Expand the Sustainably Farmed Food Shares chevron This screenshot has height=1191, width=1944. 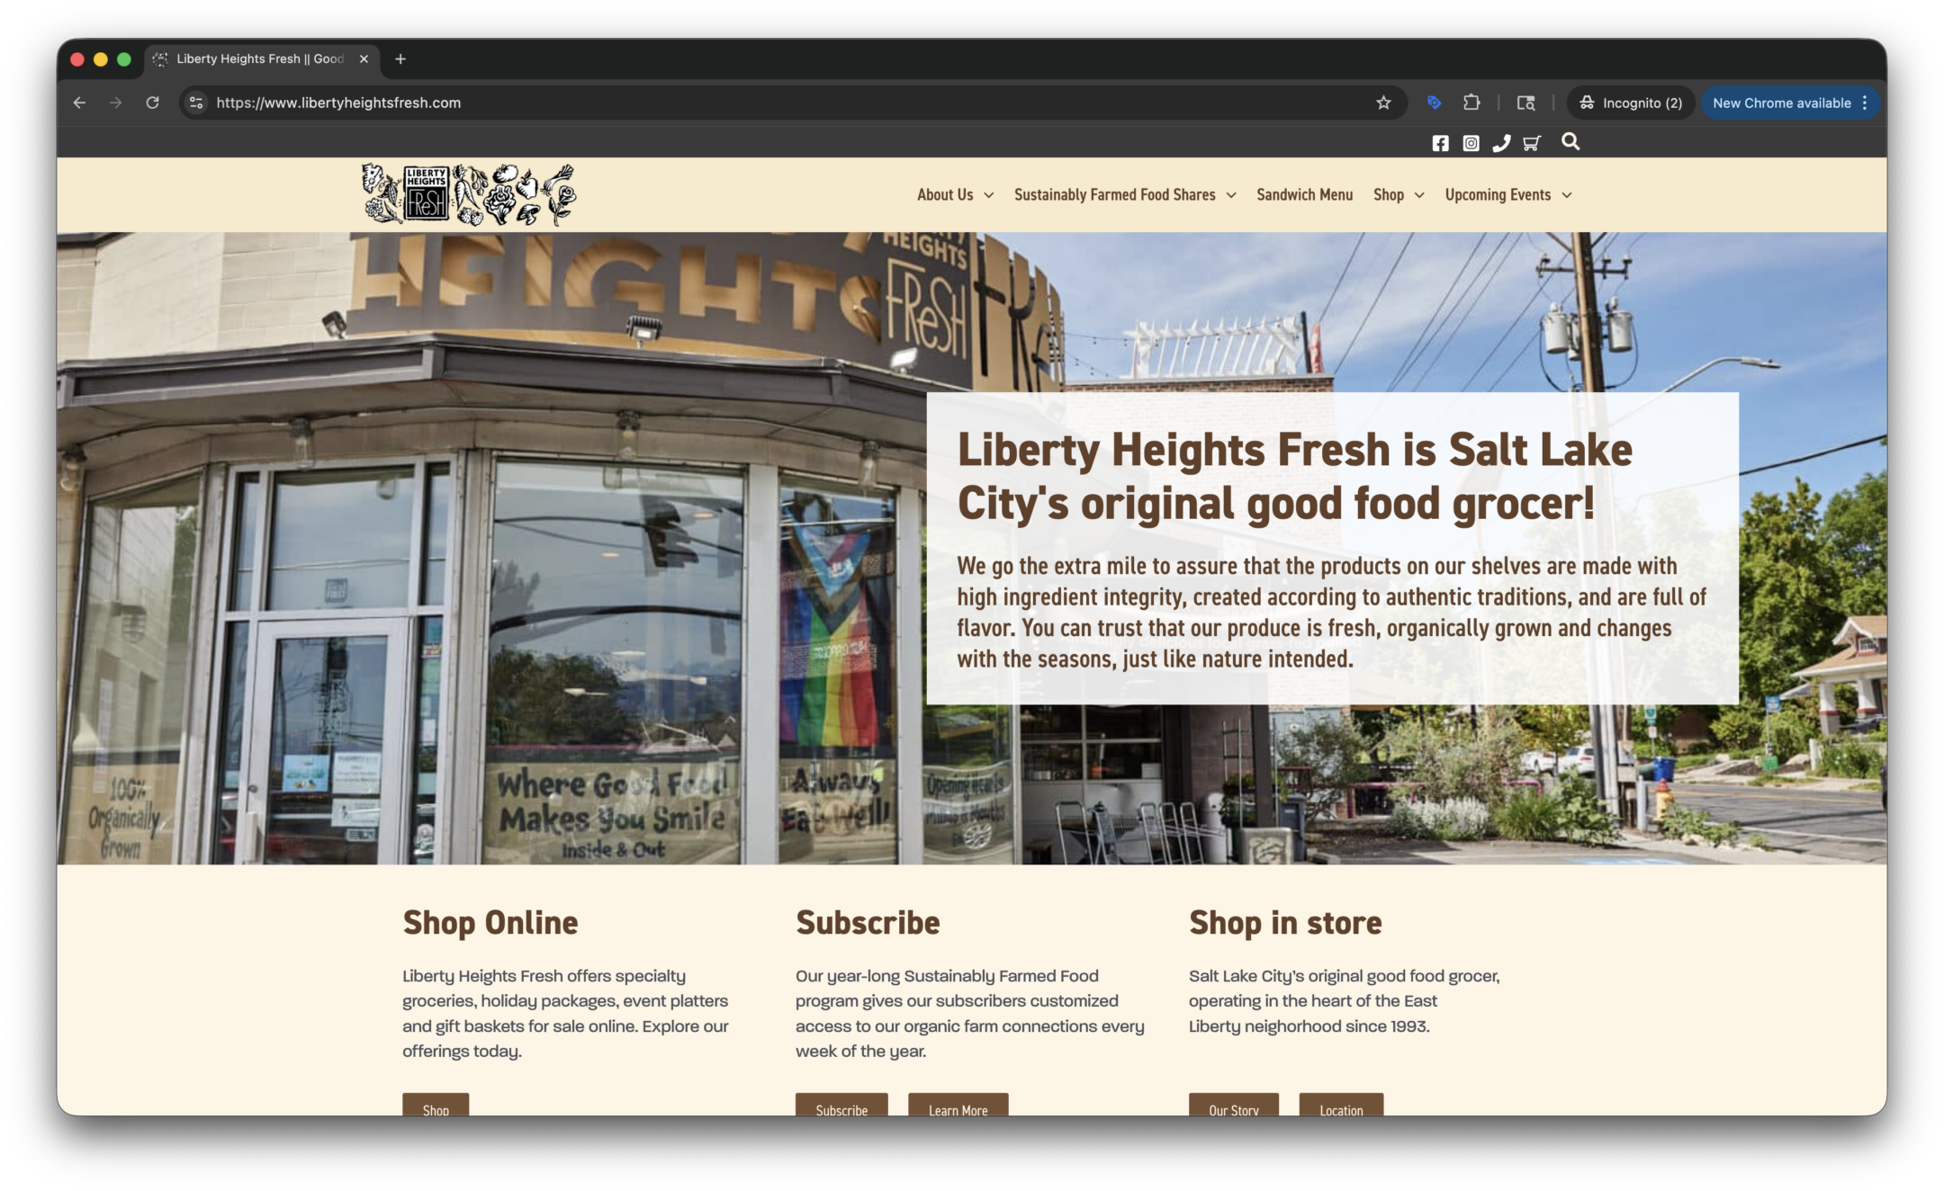[x=1231, y=195]
